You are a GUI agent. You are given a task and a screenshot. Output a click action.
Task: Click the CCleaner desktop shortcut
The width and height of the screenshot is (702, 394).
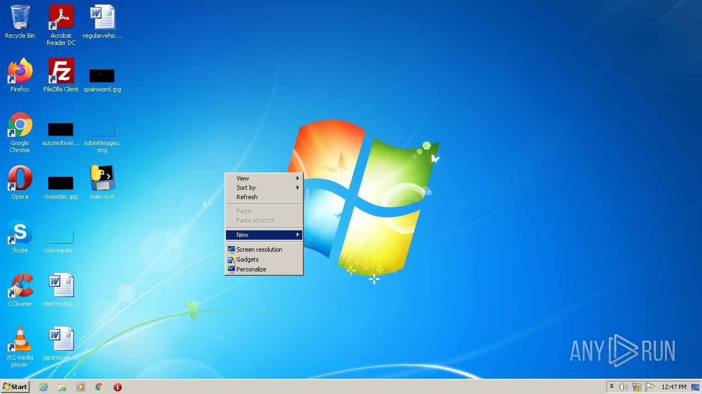coord(20,290)
